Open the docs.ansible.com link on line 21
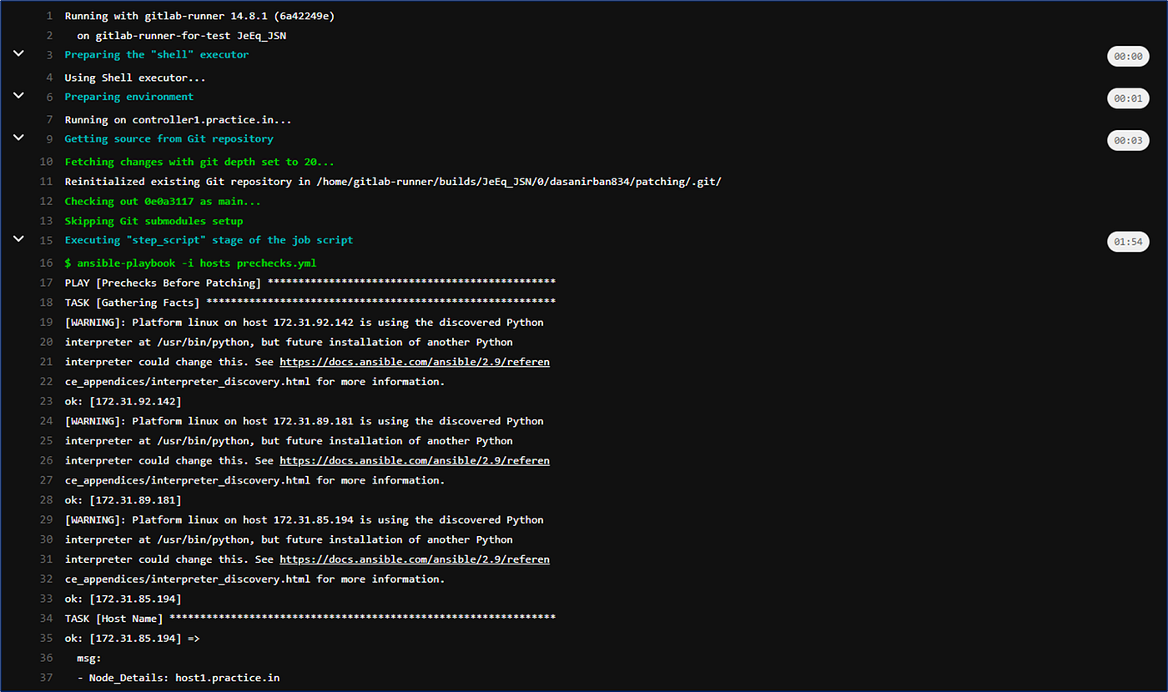This screenshot has width=1168, height=692. pyautogui.click(x=415, y=362)
